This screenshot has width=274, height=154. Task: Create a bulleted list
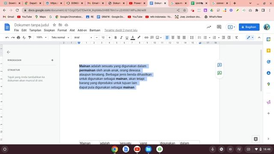click(205, 37)
